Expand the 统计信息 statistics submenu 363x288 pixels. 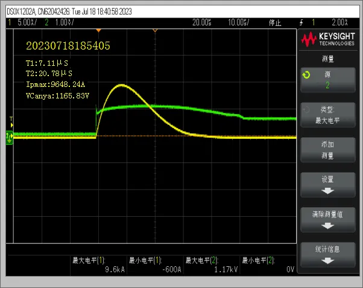click(327, 254)
